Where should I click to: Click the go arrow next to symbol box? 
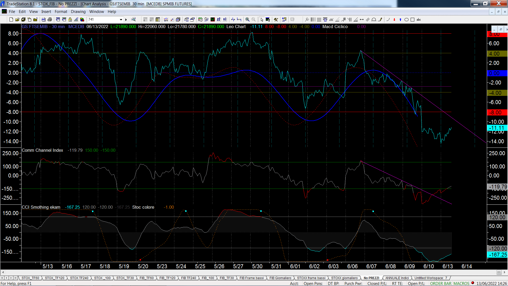126,19
